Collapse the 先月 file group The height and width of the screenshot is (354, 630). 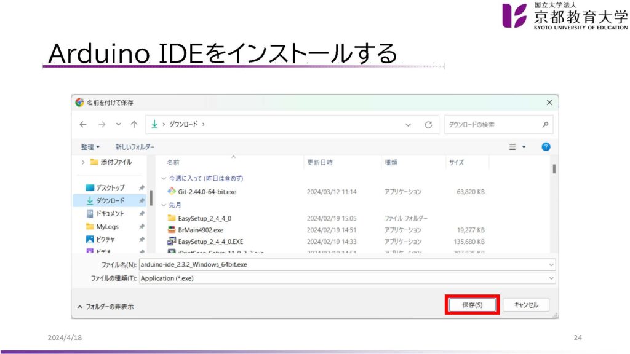click(x=163, y=205)
